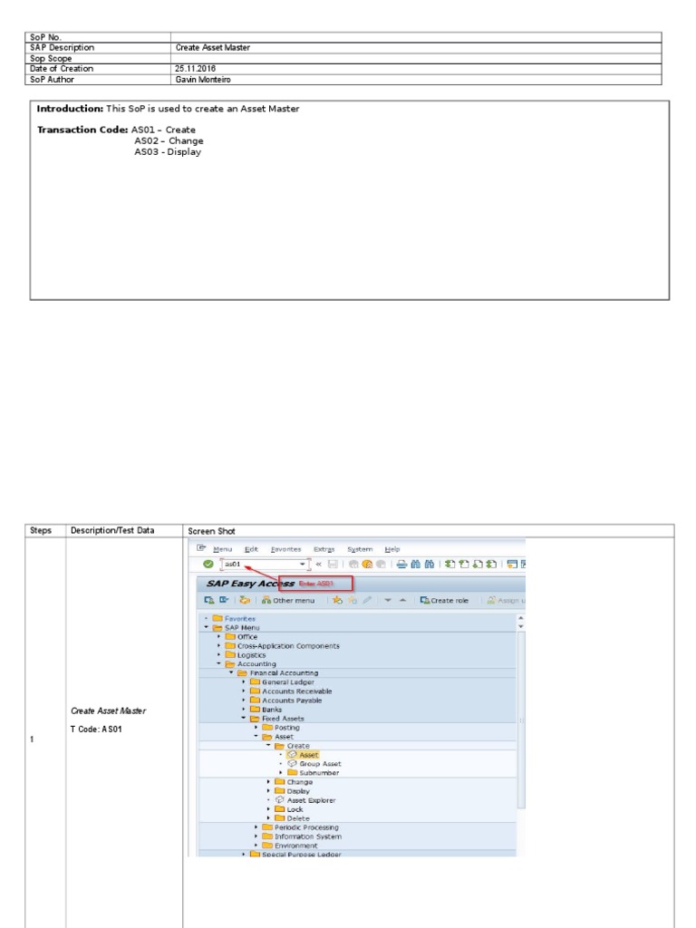Open the Help menu
696x928 pixels.
[392, 549]
